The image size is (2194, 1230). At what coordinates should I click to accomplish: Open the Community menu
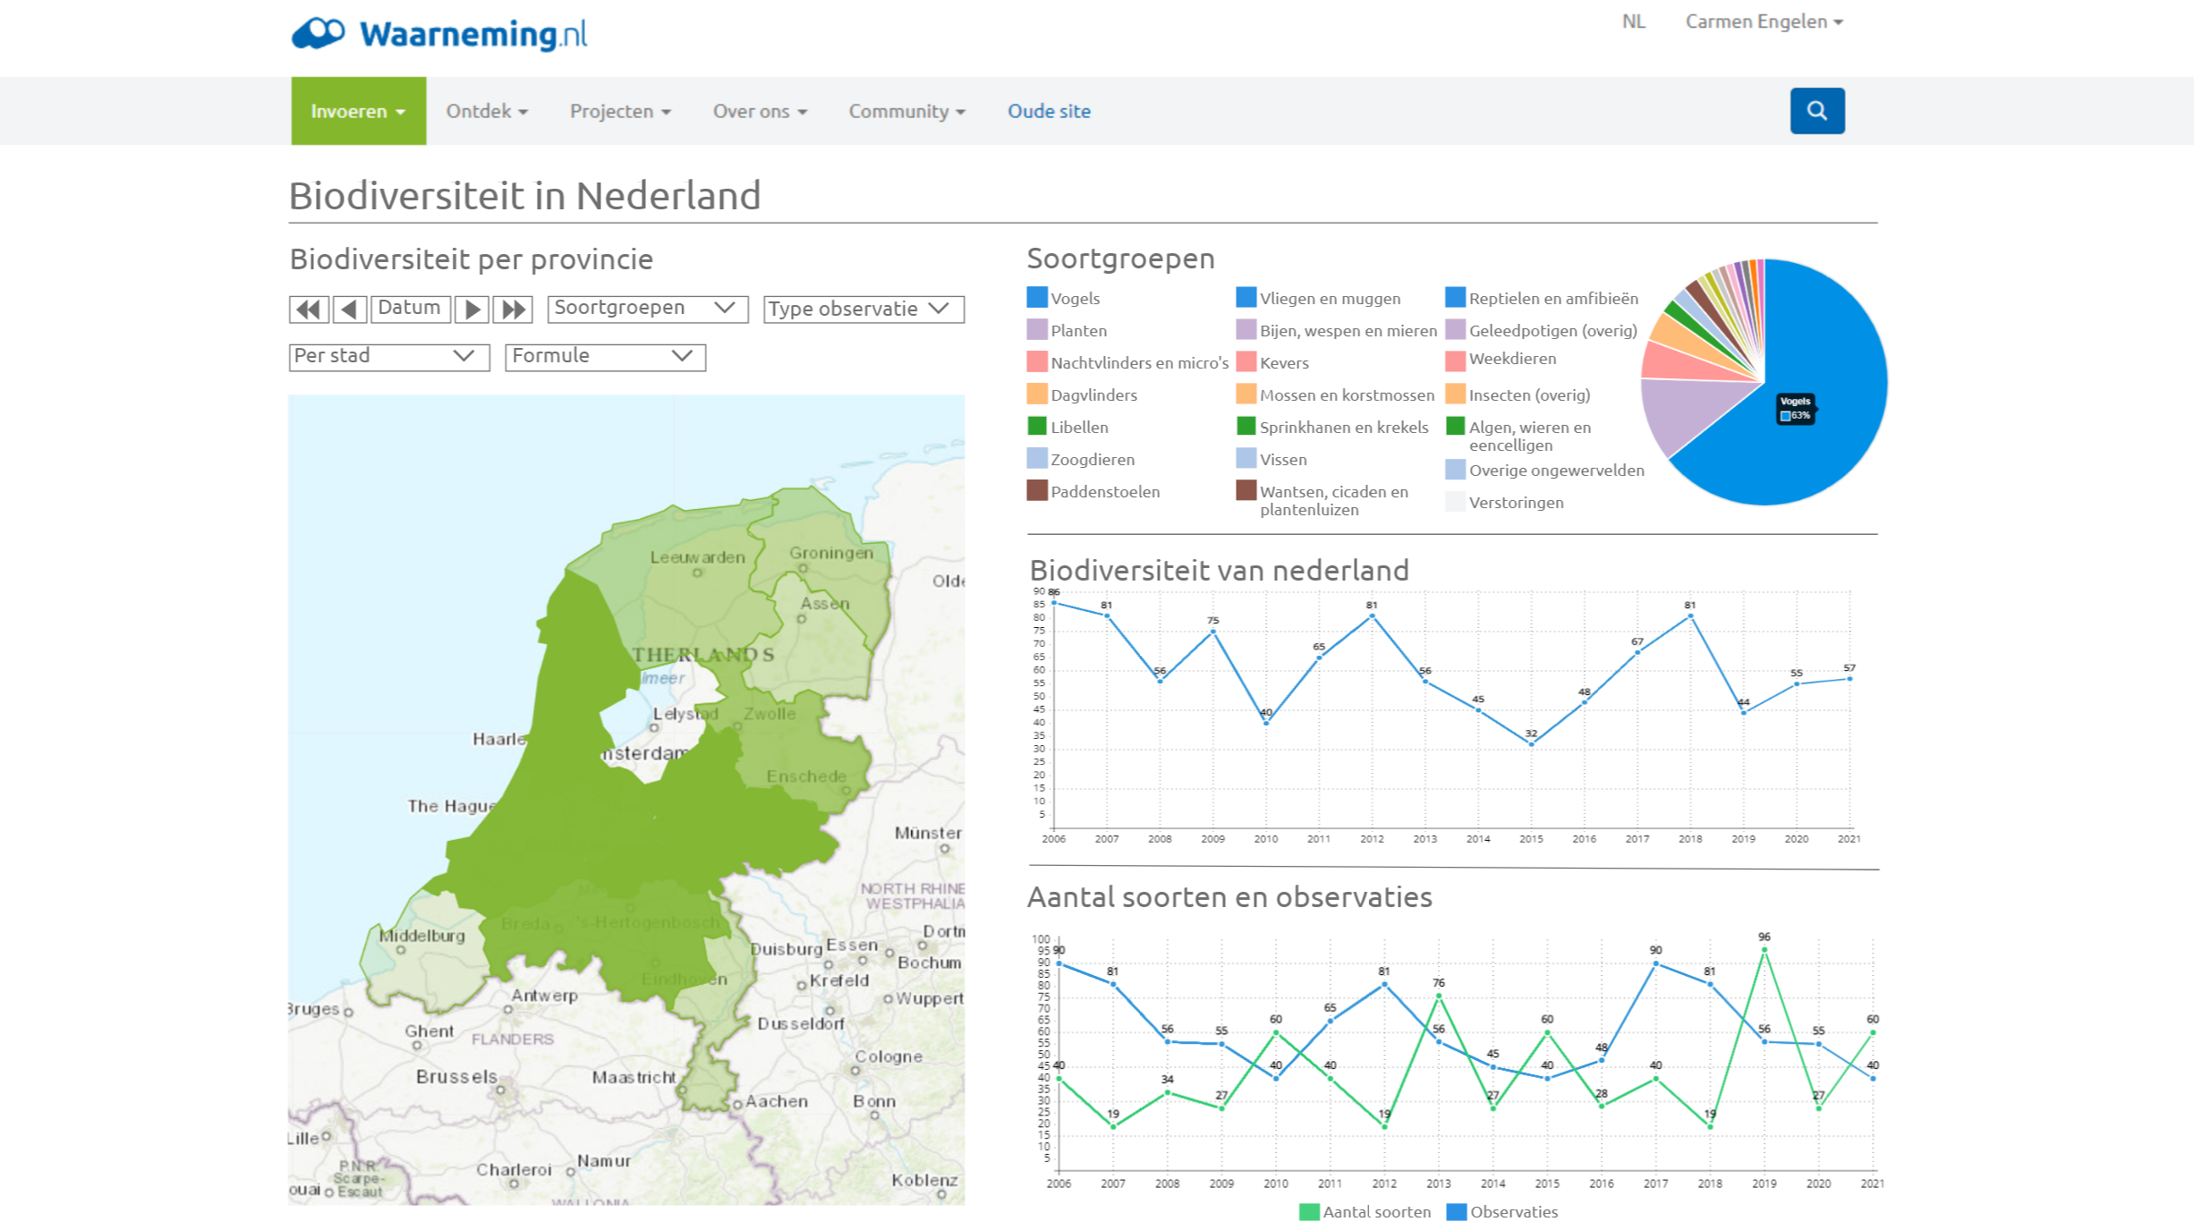[x=906, y=111]
